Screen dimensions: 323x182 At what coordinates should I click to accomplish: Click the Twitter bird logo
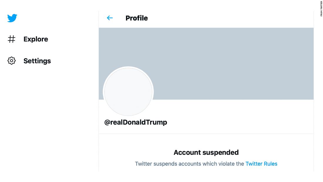click(12, 18)
